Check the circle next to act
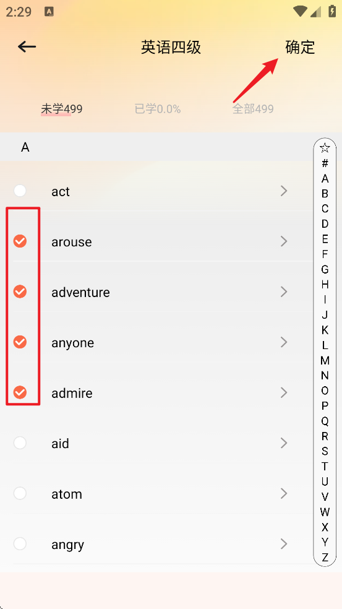 [x=20, y=191]
